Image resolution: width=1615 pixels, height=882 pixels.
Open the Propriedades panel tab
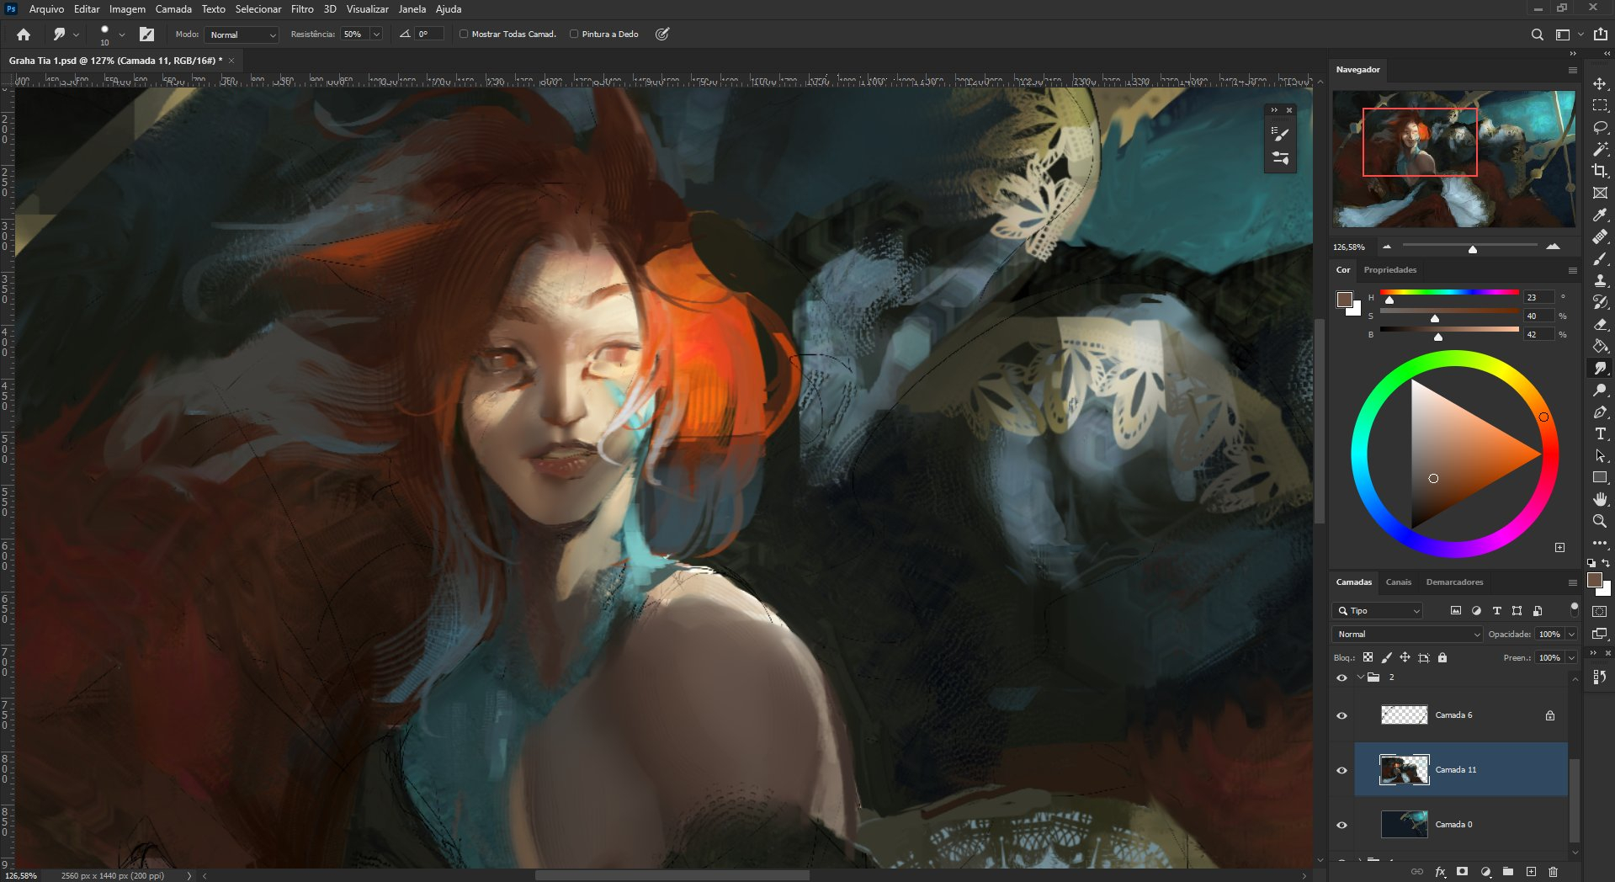tap(1389, 270)
